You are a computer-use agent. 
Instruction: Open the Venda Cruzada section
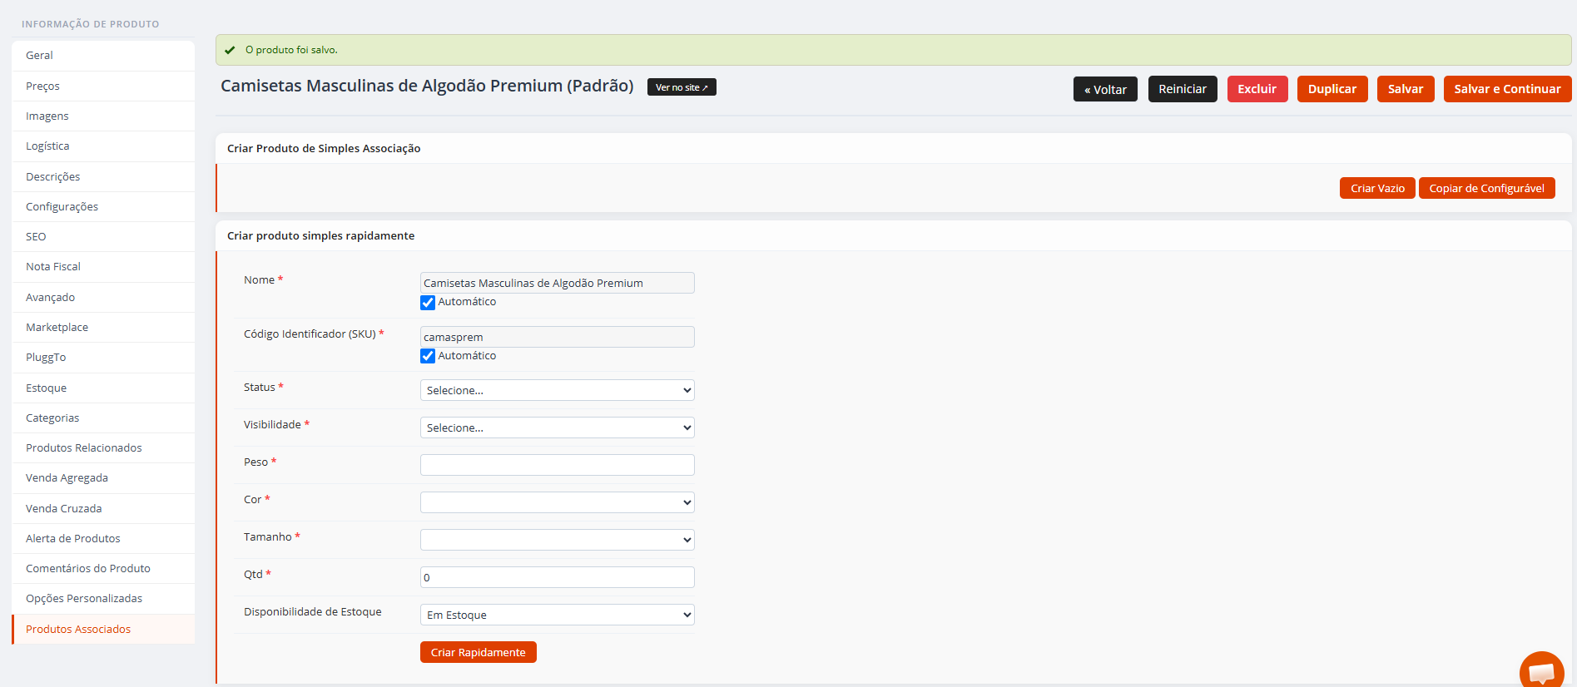103,508
